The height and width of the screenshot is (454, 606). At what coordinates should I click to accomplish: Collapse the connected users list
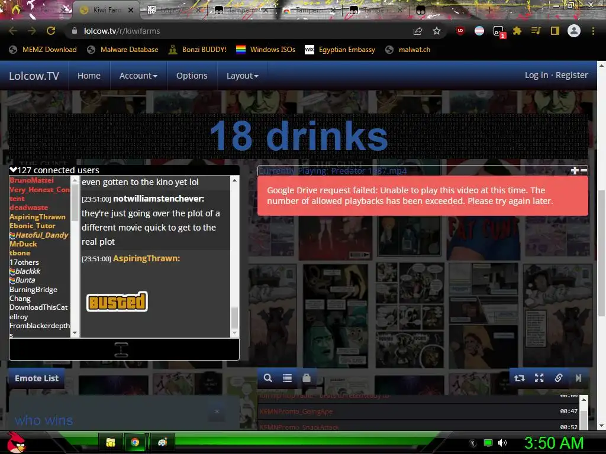[x=13, y=170]
